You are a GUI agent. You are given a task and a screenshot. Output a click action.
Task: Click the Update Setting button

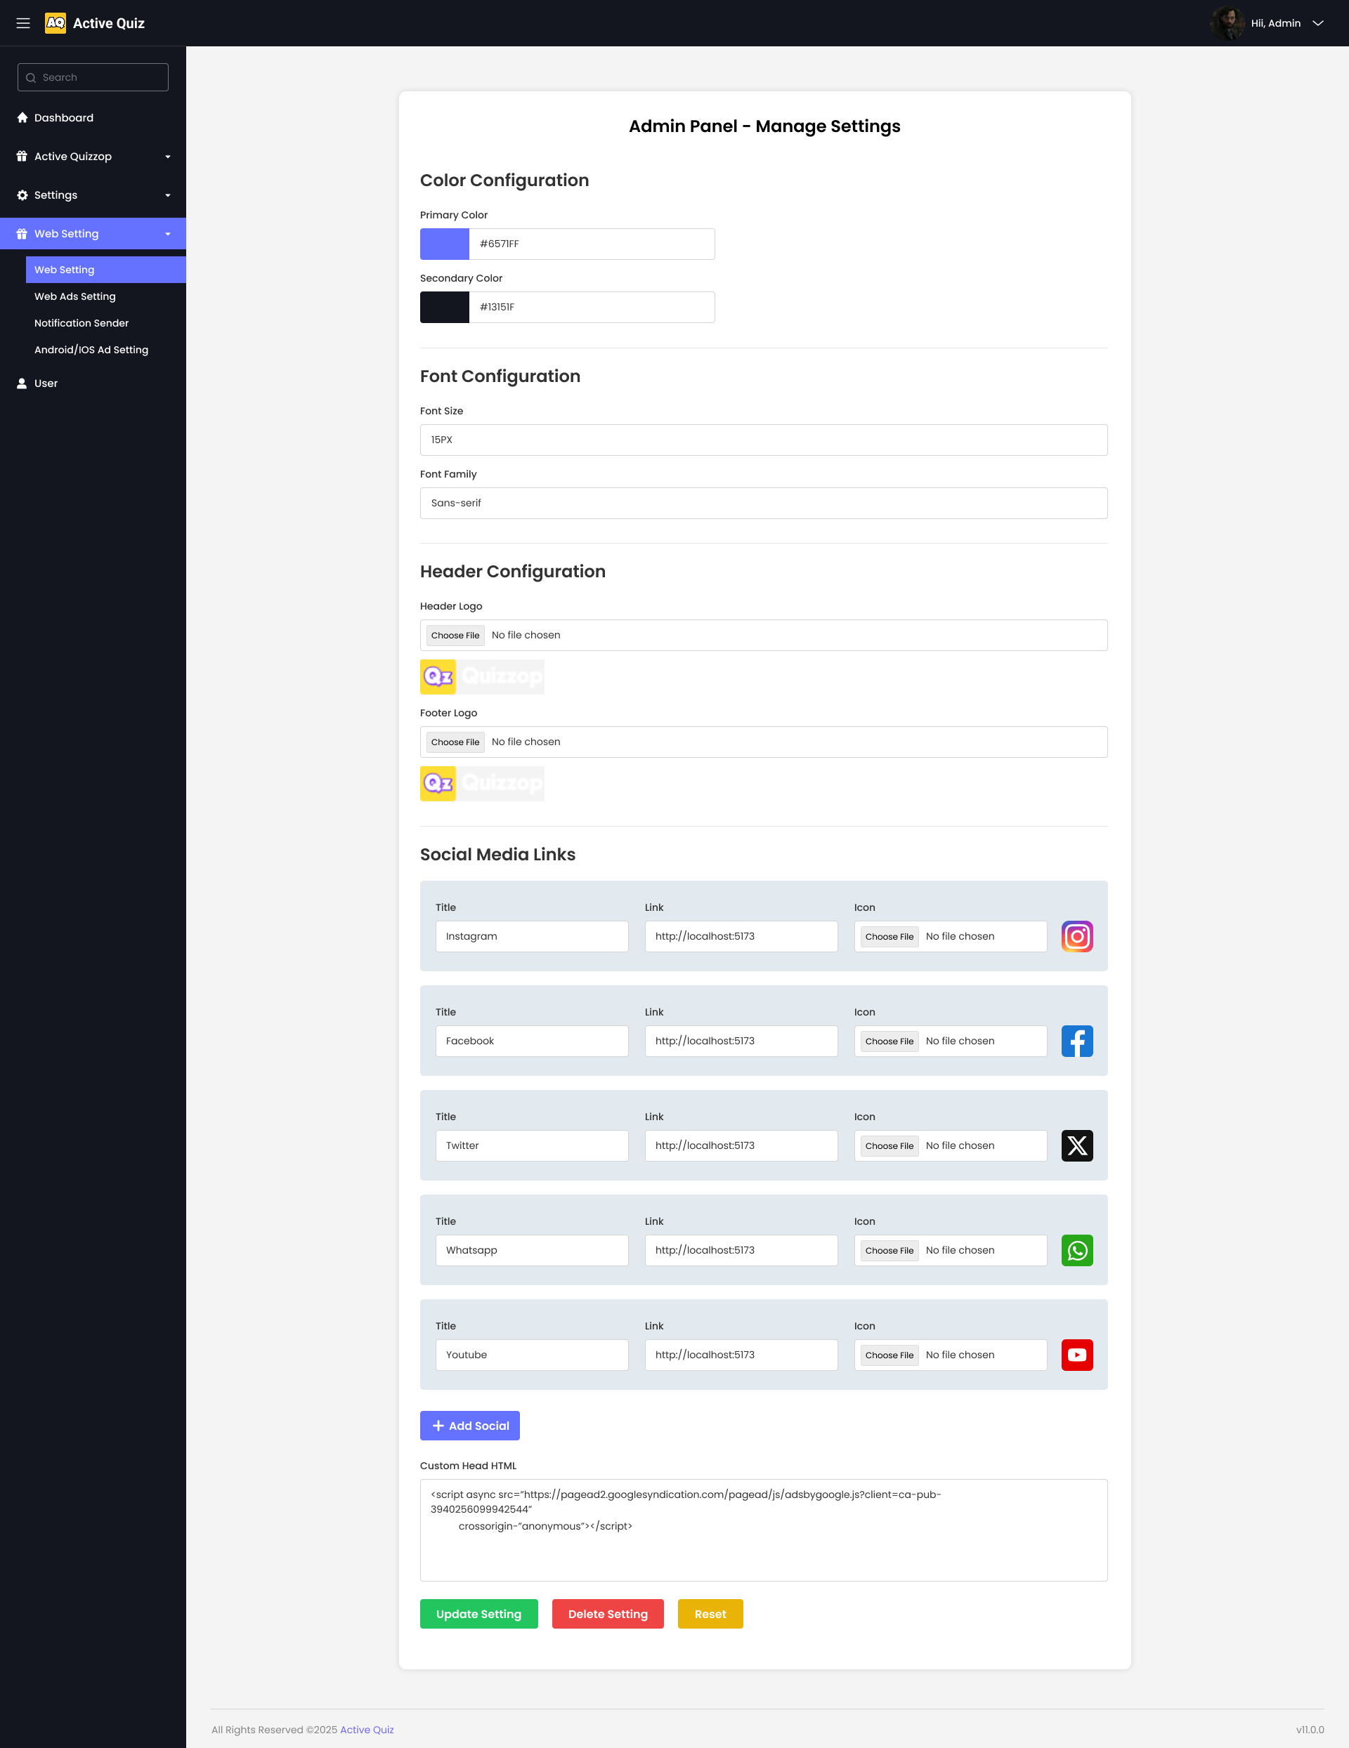tap(478, 1614)
